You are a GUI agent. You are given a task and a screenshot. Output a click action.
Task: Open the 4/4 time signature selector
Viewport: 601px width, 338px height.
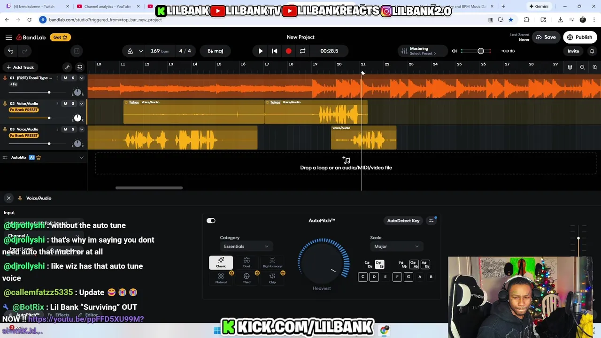click(x=185, y=51)
